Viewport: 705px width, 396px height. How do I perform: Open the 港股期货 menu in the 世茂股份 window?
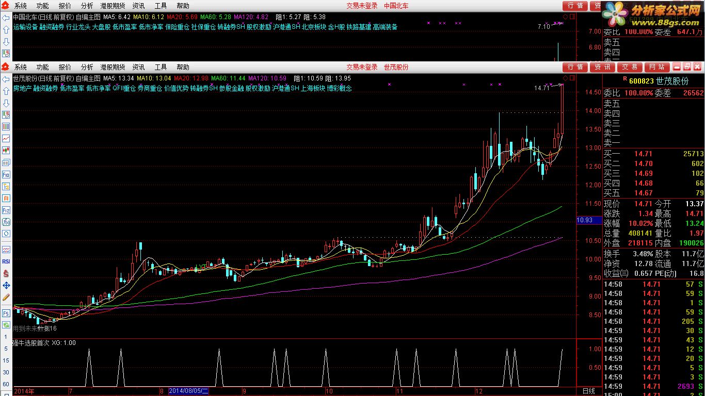click(x=113, y=67)
